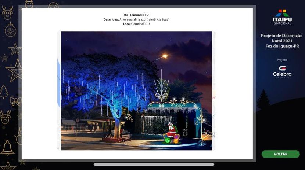Screen dimensions: 305x170
Task: Select the 'Projeto de Decoração Natal 2021' title
Action: coord(282,38)
